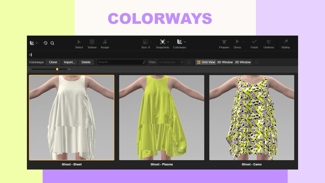
Task: Select the Ghost - Camo colorway thumbnail
Action: pyautogui.click(x=252, y=118)
